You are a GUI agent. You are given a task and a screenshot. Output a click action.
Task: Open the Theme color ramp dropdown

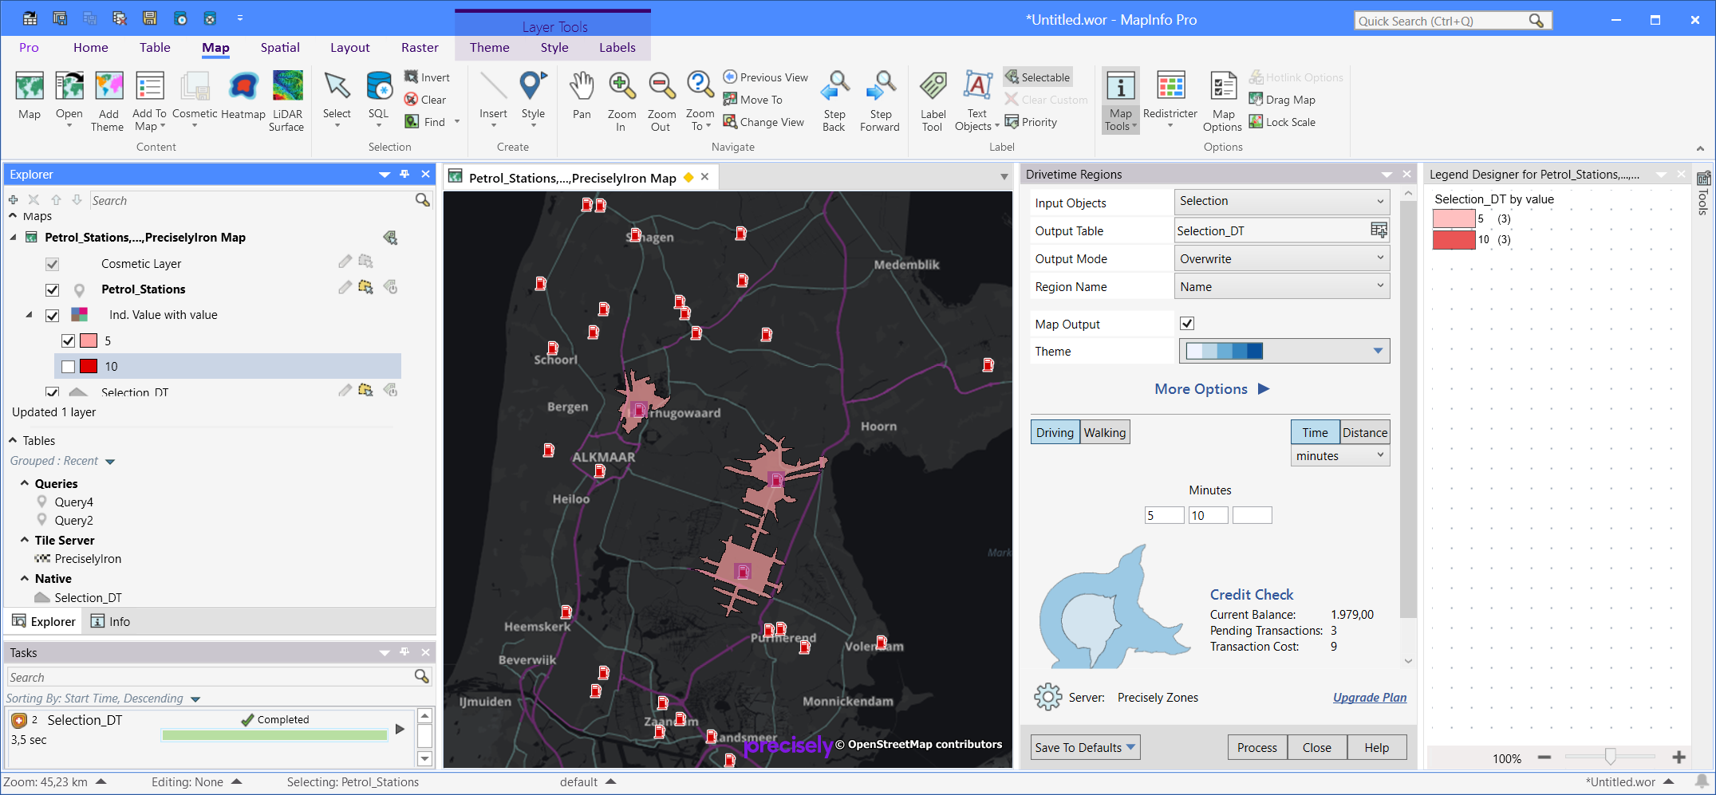click(1284, 351)
